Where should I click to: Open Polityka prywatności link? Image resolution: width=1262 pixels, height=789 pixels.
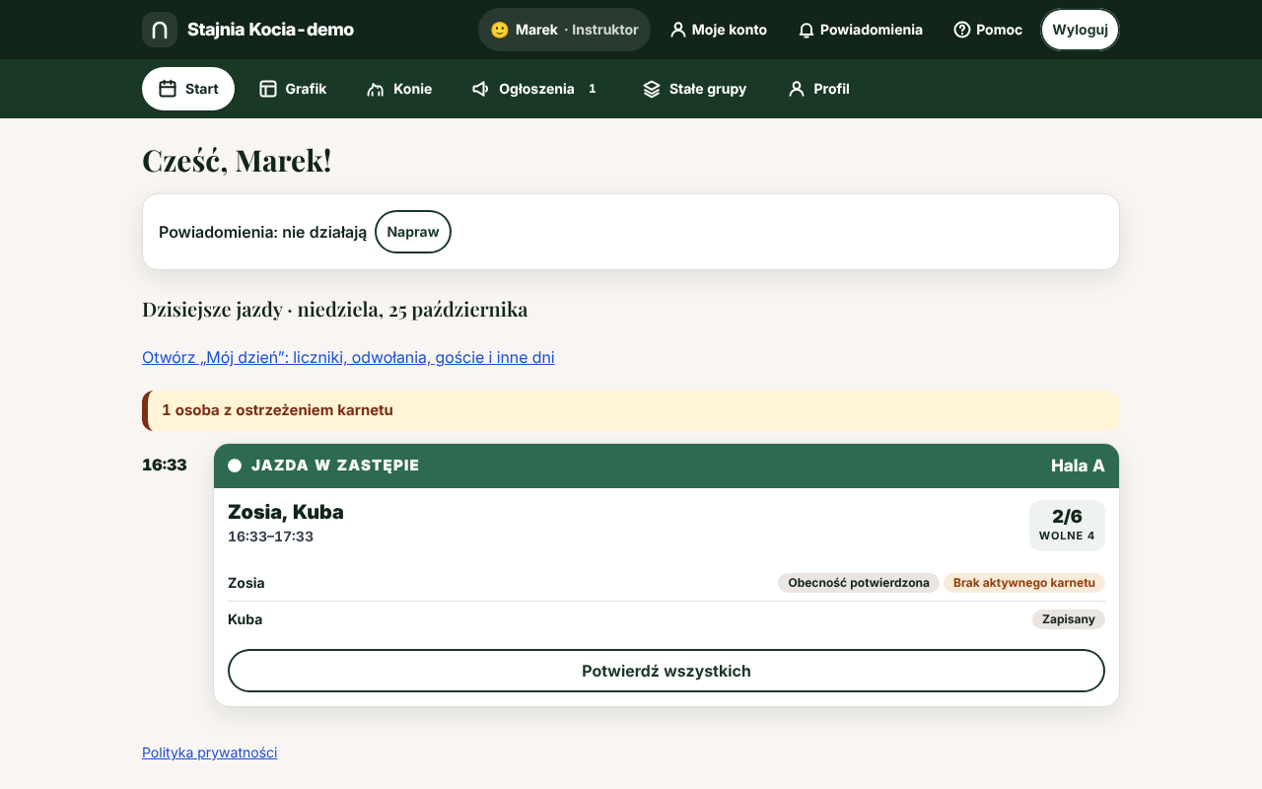210,753
